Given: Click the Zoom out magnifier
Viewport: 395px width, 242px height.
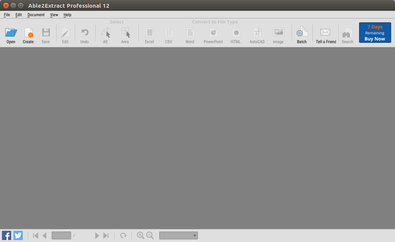Looking at the screenshot, I should tap(150, 235).
